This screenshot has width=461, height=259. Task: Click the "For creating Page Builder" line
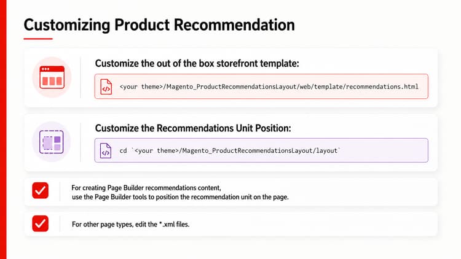146,188
